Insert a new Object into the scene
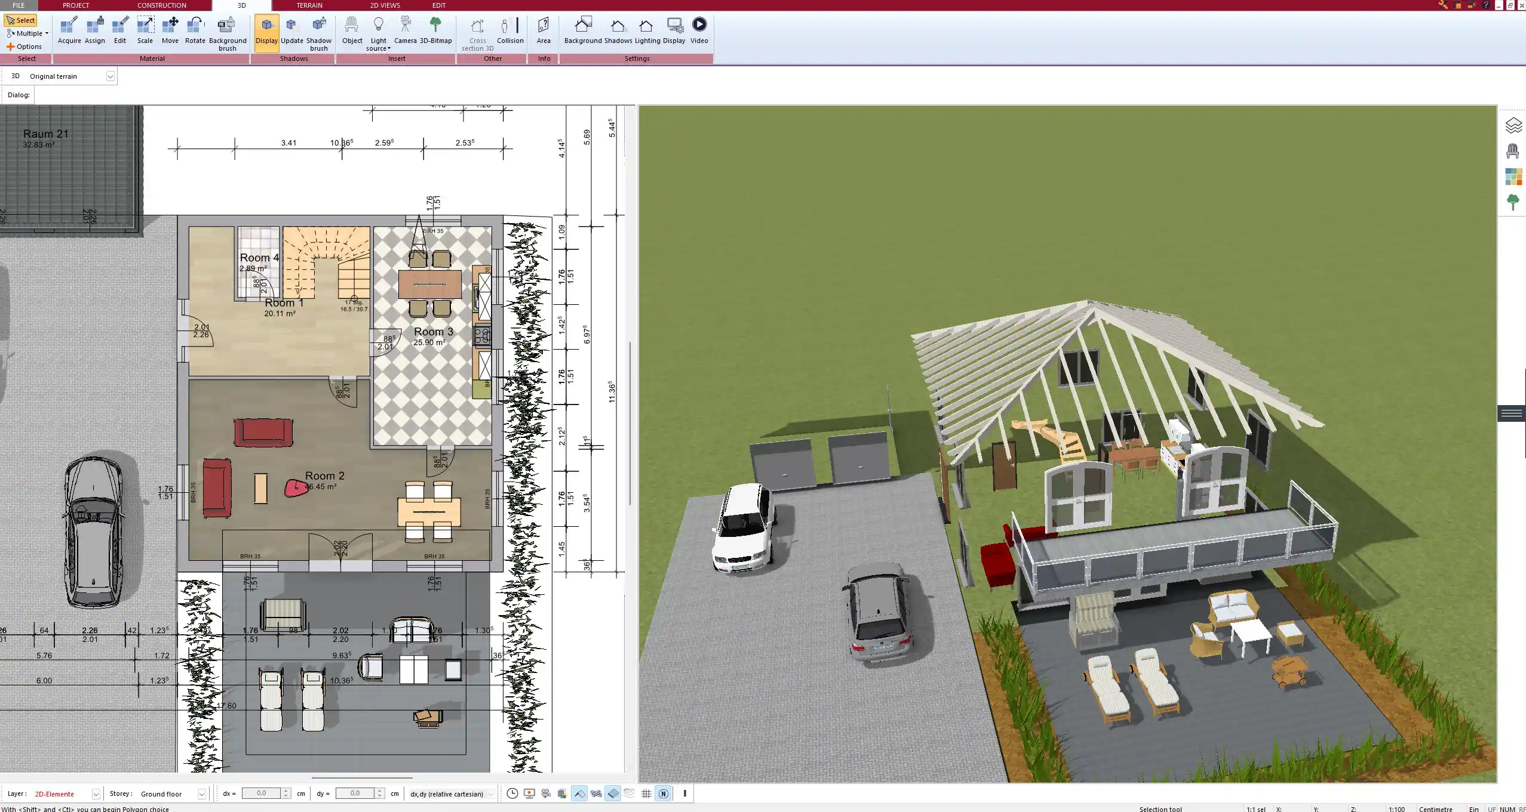 pos(352,30)
